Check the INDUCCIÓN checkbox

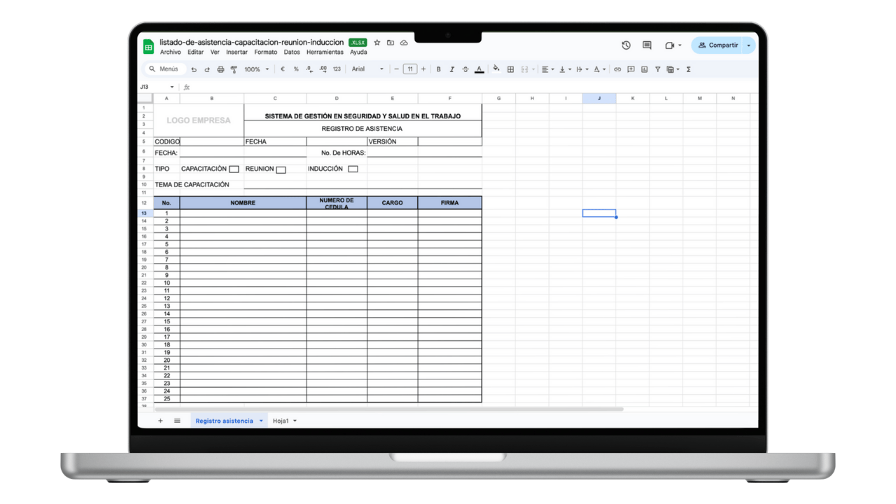(x=353, y=169)
